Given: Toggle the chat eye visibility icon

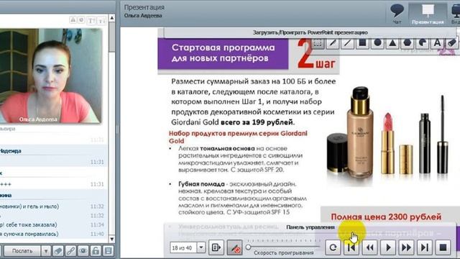Looking at the screenshot, I should pos(83,251).
